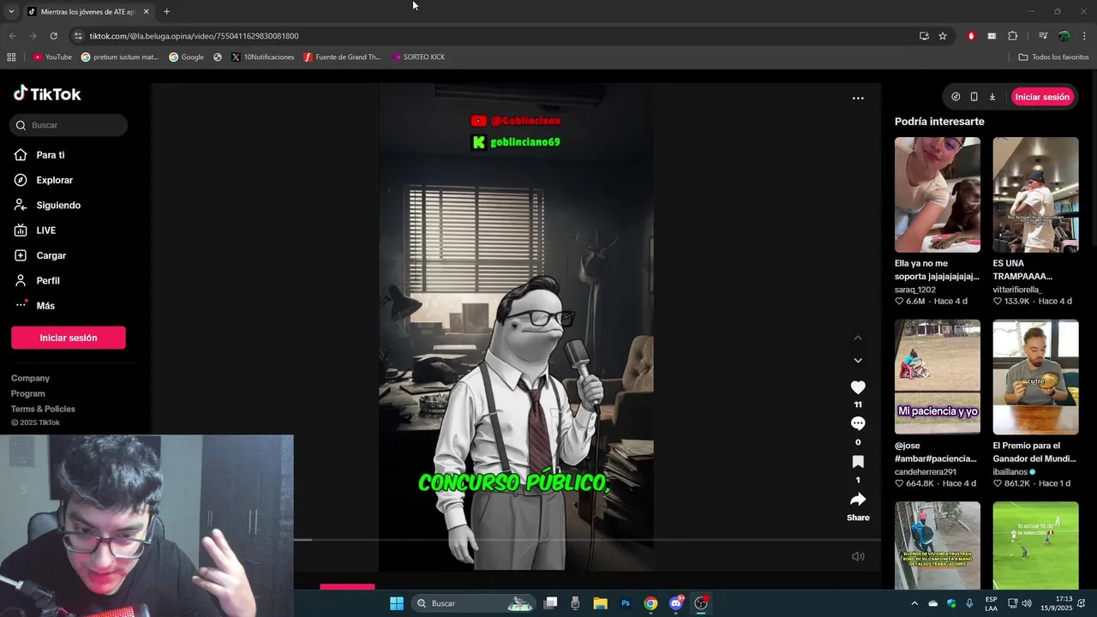Screen dimensions: 1097x617
Task: Go to next video with down chevron
Action: pyautogui.click(x=858, y=361)
